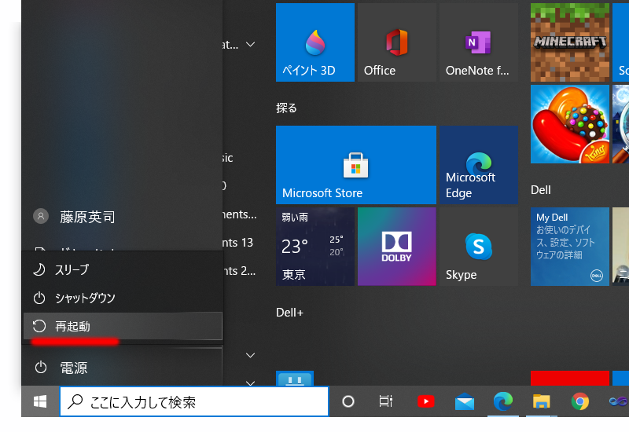The width and height of the screenshot is (629, 432).
Task: Open the red tile under the Dell+ group
Action: pyautogui.click(x=569, y=379)
